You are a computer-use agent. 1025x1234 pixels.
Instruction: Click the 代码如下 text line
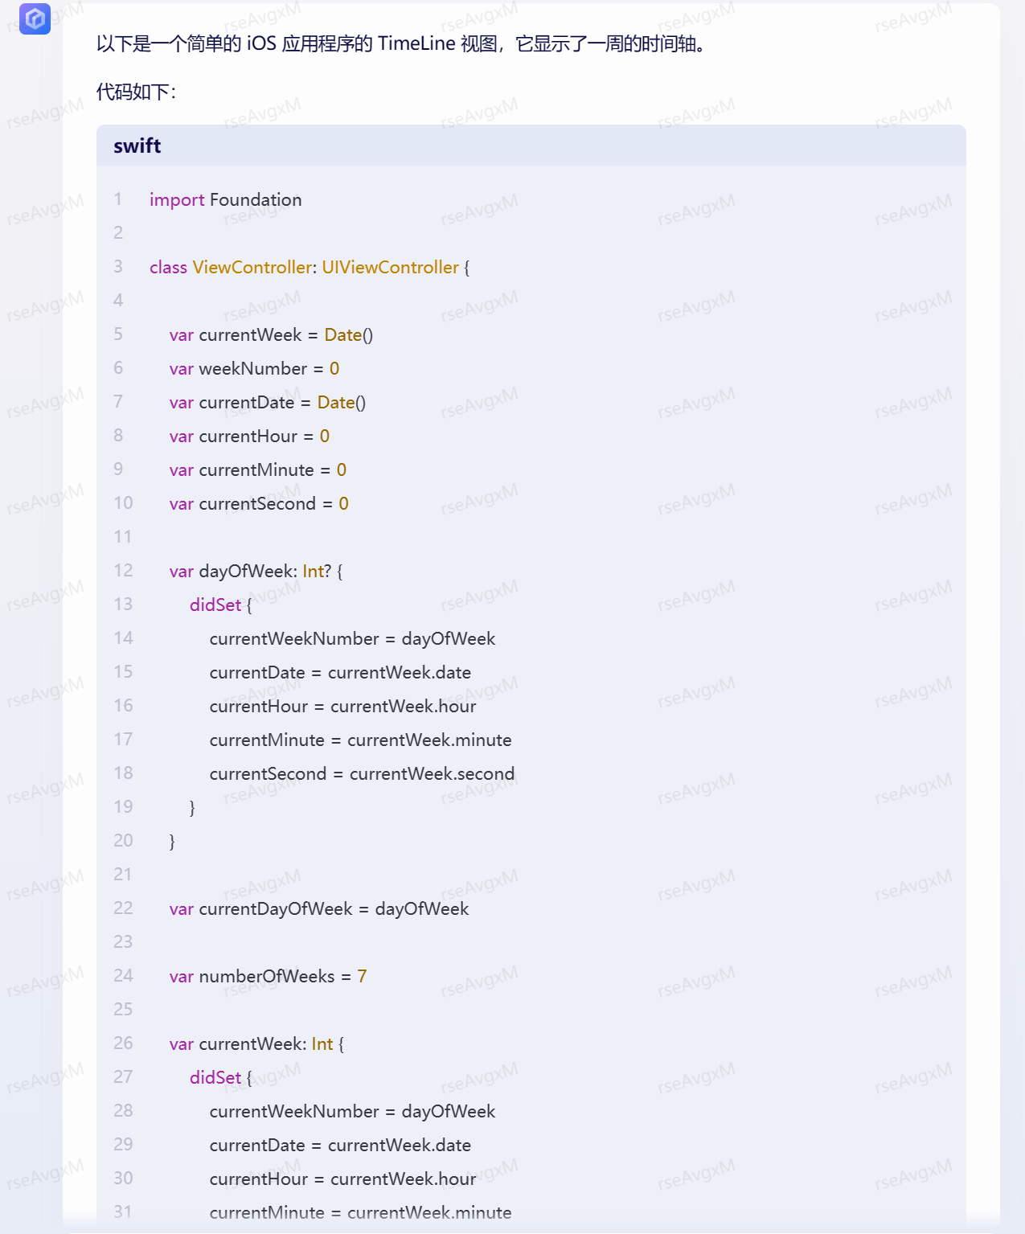pos(136,92)
